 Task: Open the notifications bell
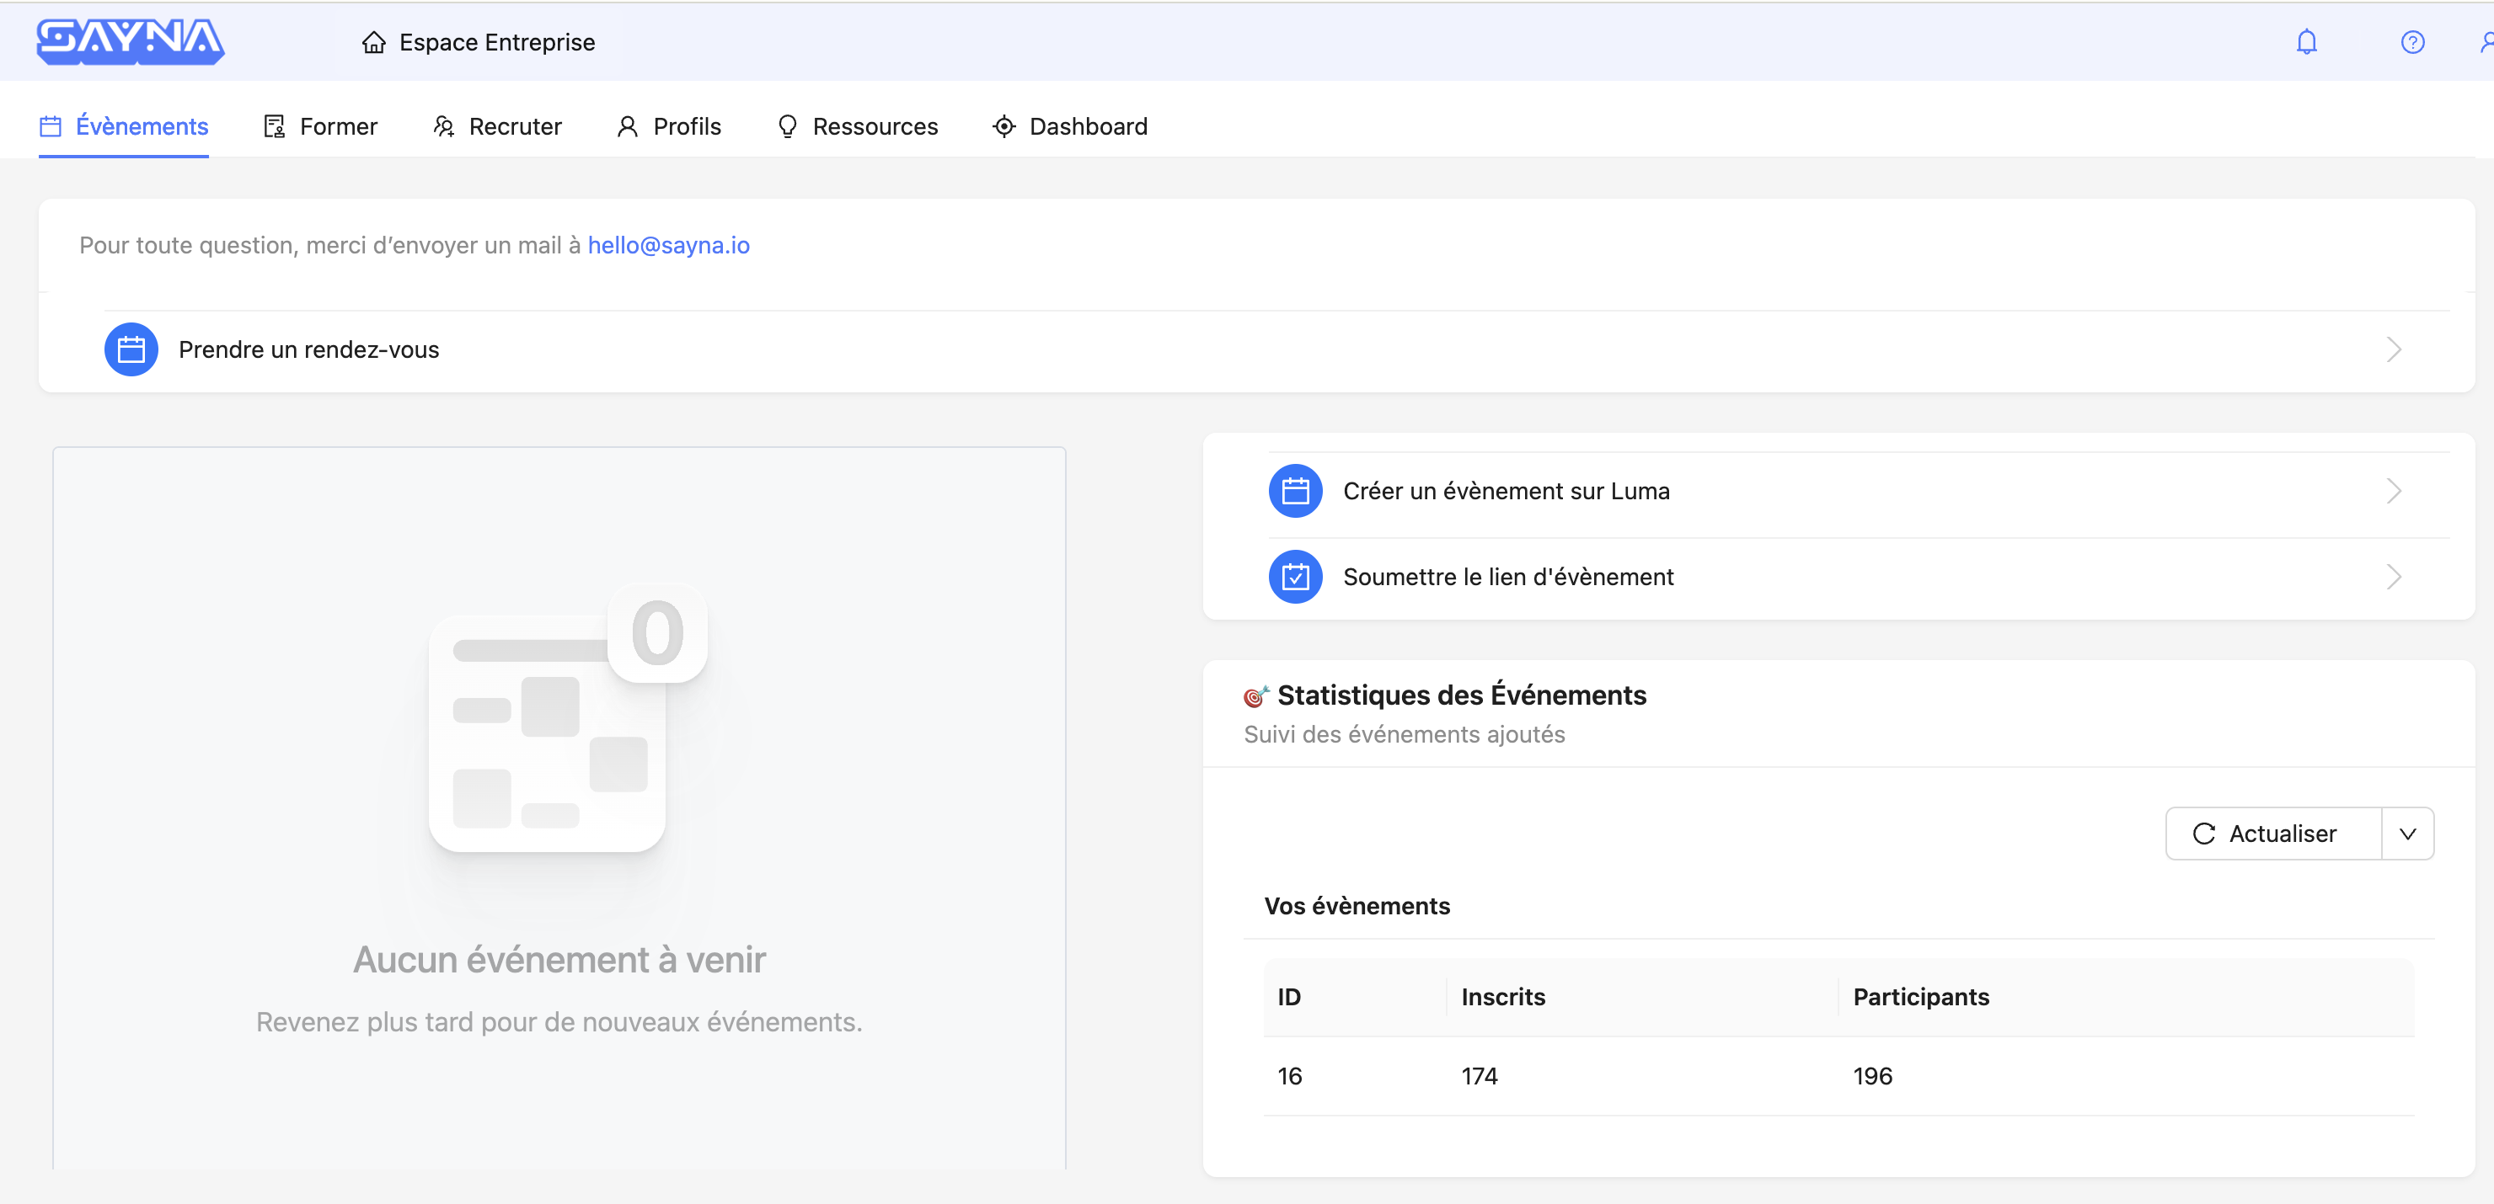[x=2306, y=43]
